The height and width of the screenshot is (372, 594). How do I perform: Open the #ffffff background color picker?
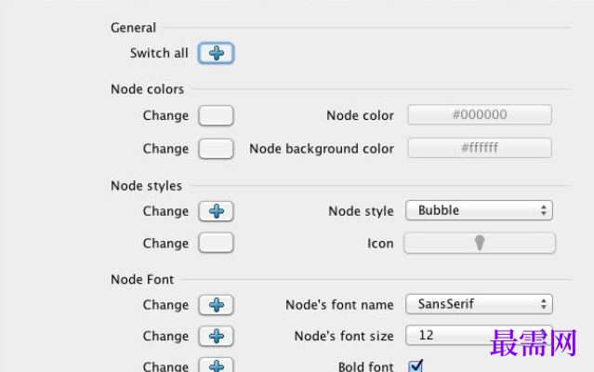coord(480,147)
